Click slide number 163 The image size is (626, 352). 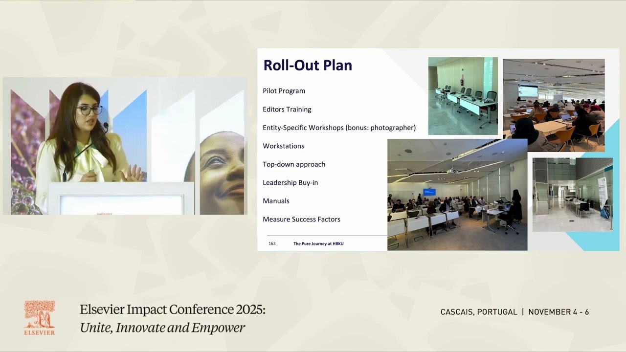(272, 243)
